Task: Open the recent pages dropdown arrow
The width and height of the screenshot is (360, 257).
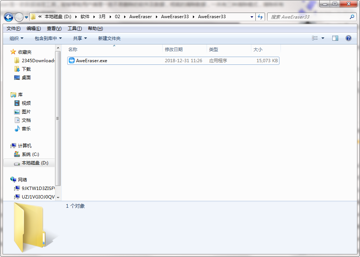Action: point(26,17)
